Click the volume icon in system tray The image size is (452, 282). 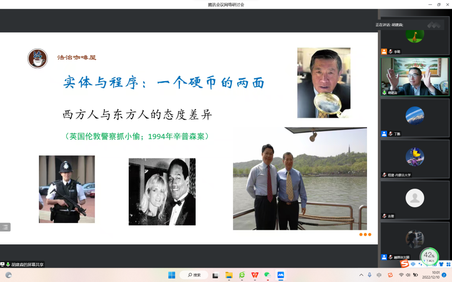[408, 275]
